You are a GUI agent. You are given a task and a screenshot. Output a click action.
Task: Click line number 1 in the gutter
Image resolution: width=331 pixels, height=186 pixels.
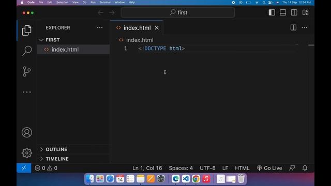126,49
